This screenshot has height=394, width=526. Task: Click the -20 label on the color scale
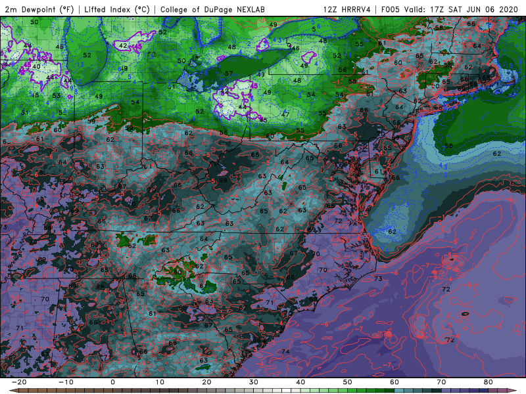coord(19,382)
